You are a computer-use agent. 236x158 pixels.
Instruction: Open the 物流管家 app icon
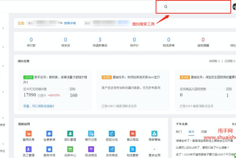pos(132,149)
